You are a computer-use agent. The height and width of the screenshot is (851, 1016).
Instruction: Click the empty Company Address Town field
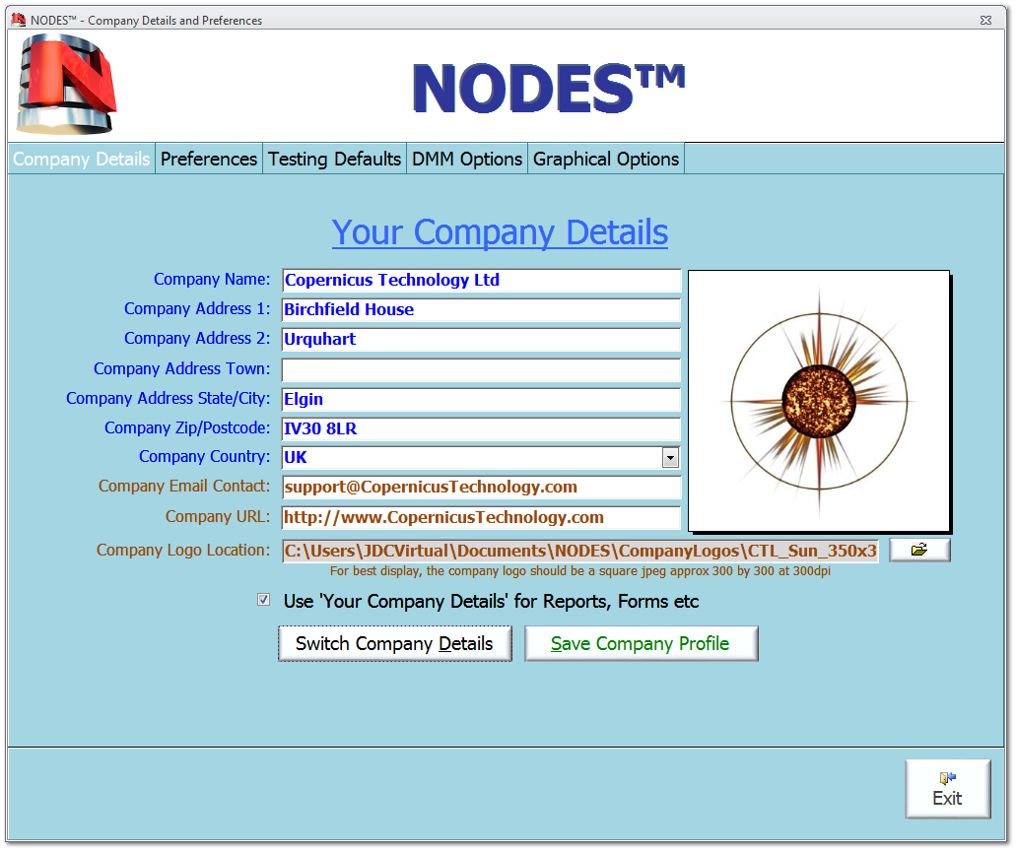coord(480,368)
